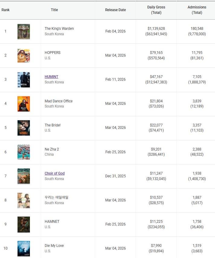Open the 우리는 매일매일 title

pos(56,197)
